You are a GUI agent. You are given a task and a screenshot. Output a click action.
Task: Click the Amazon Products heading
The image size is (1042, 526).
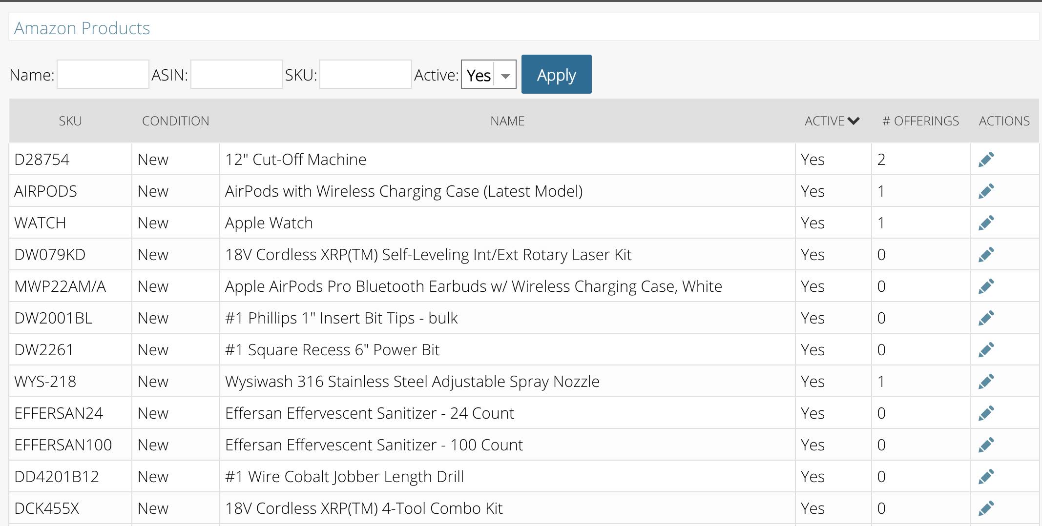click(x=82, y=28)
